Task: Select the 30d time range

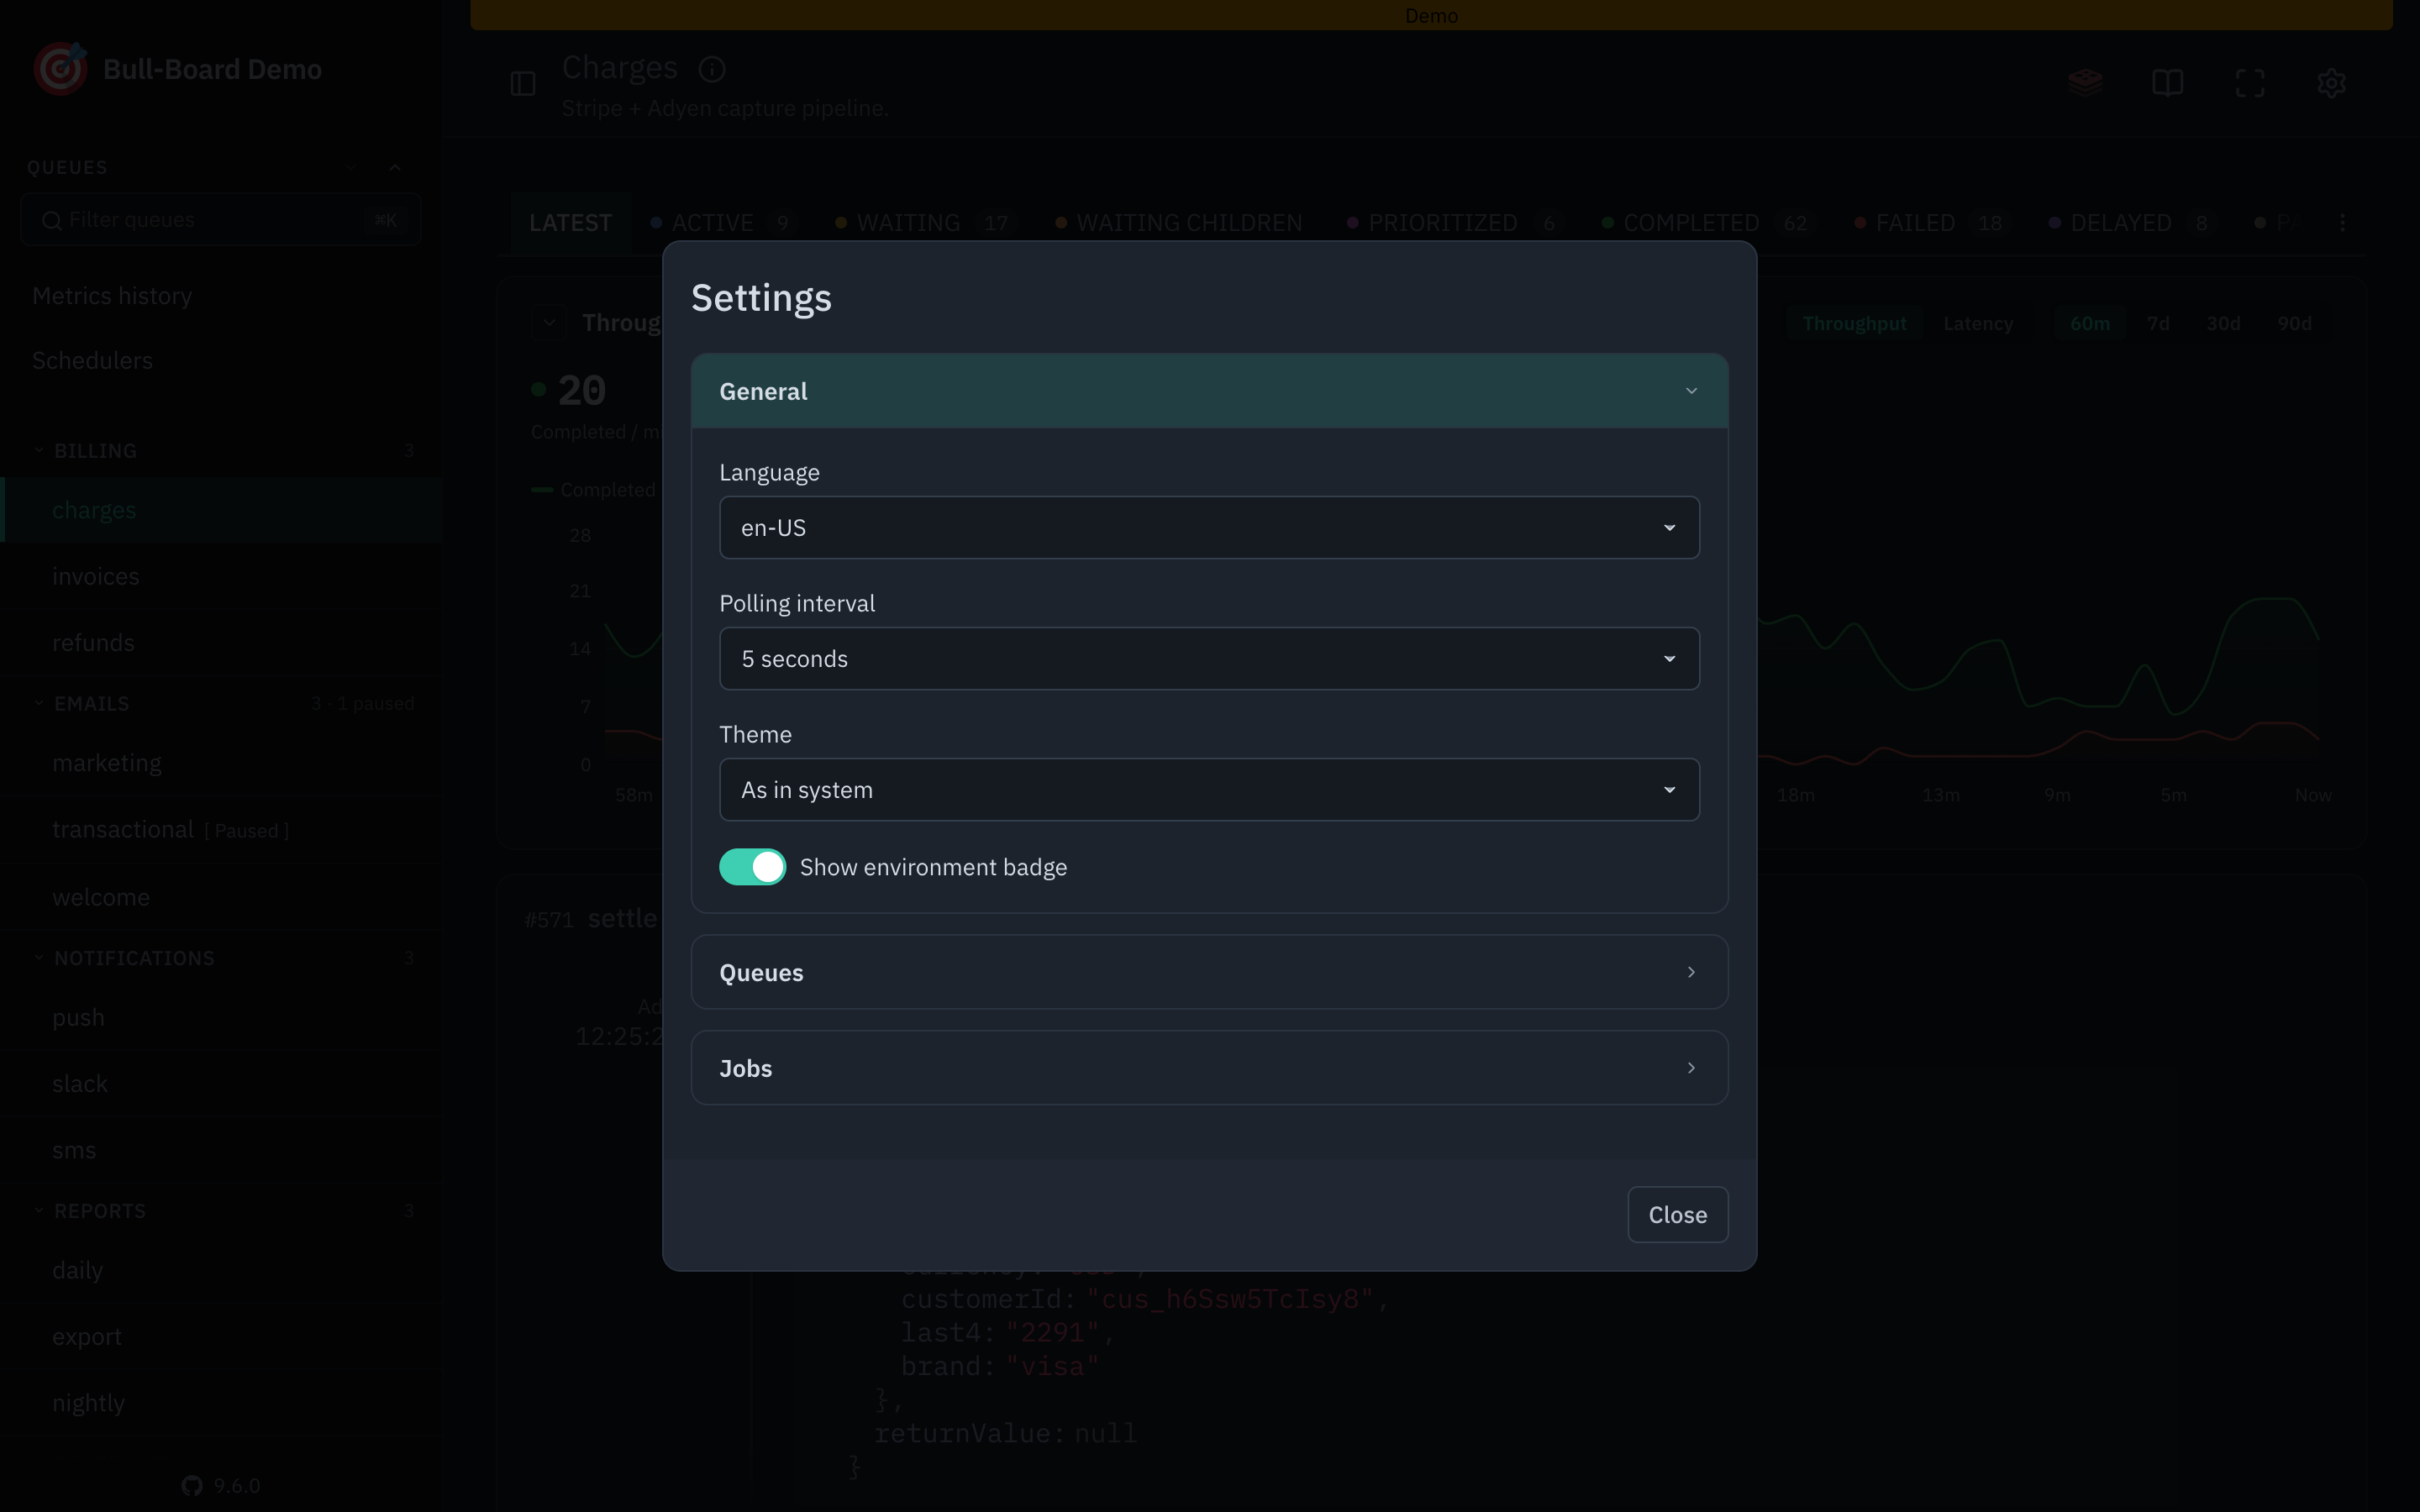Action: [x=2223, y=324]
